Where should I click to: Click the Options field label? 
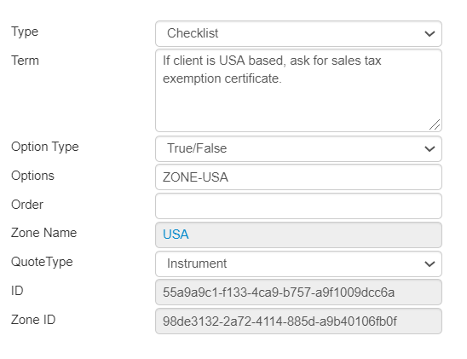point(32,176)
